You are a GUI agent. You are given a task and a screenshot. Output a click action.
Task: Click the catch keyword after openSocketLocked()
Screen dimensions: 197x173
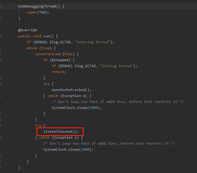[53, 96]
